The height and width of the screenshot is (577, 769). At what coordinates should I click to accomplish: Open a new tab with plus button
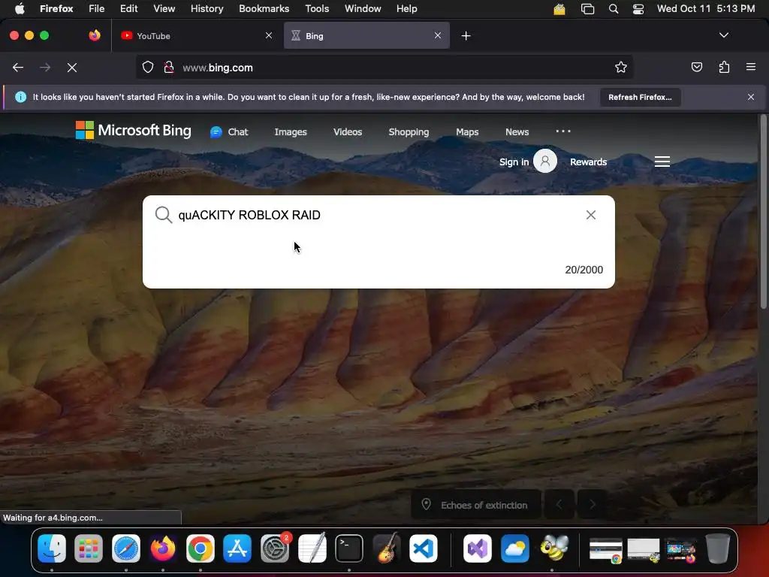point(466,36)
